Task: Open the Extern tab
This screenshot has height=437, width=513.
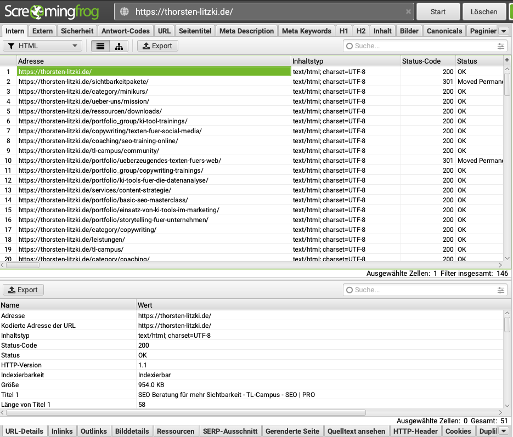Action: 43,31
